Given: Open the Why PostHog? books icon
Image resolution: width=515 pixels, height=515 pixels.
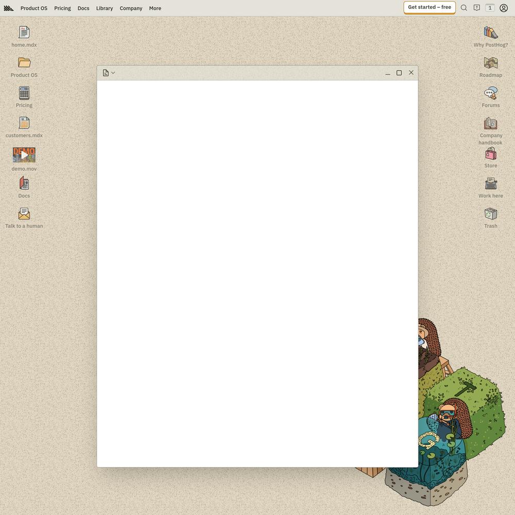Looking at the screenshot, I should point(491,32).
